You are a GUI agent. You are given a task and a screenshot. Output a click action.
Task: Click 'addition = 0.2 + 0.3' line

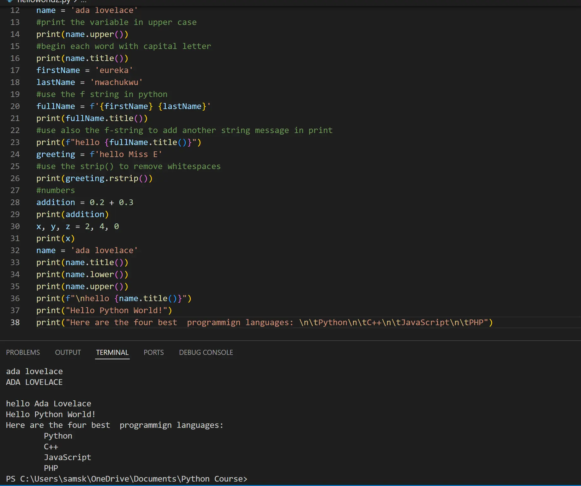pos(85,202)
